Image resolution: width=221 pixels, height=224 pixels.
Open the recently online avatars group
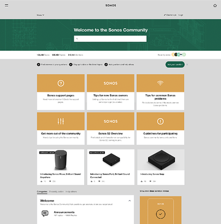pos(179,54)
